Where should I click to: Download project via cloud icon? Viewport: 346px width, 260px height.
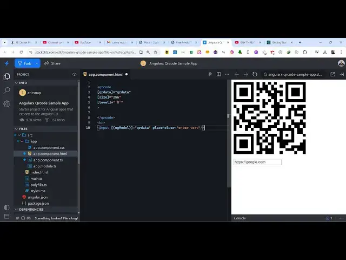(x=75, y=75)
